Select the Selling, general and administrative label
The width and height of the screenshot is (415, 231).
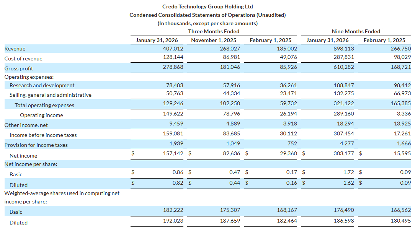(x=51, y=95)
